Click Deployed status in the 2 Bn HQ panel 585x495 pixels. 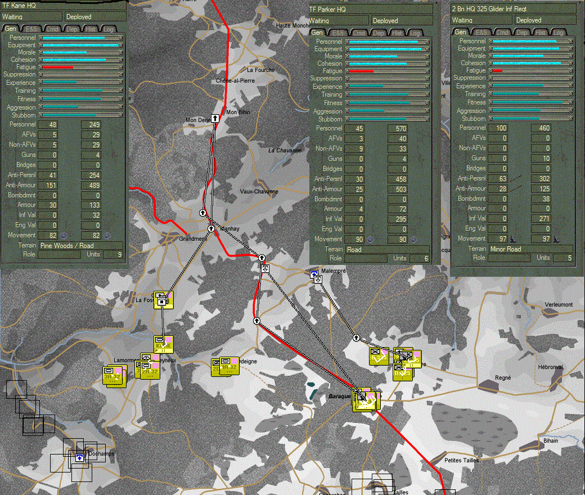point(546,20)
